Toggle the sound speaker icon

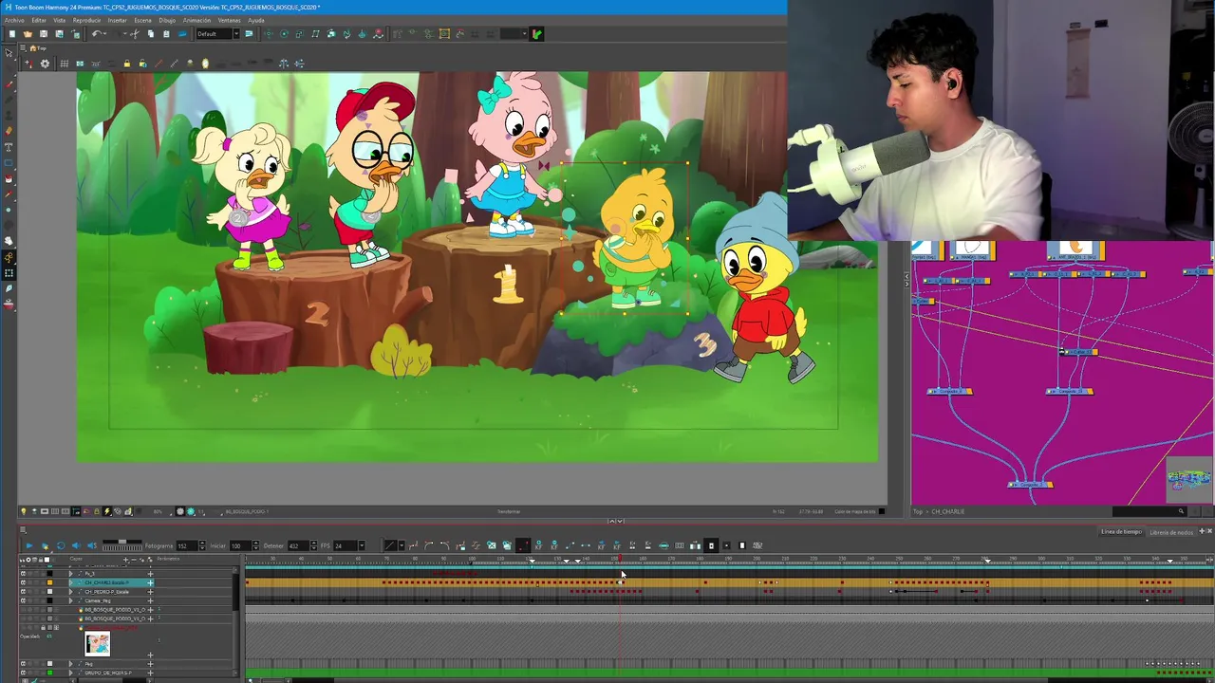tap(76, 545)
